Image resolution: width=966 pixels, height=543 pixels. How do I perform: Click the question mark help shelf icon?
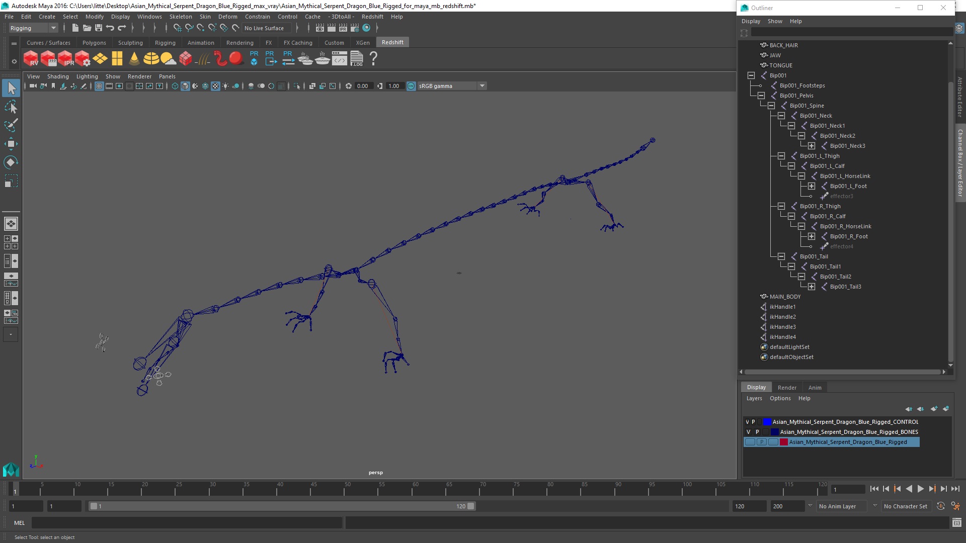coord(373,59)
